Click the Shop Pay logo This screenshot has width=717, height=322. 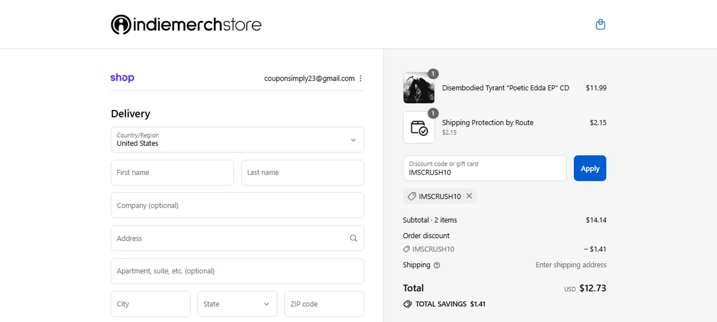pyautogui.click(x=122, y=78)
